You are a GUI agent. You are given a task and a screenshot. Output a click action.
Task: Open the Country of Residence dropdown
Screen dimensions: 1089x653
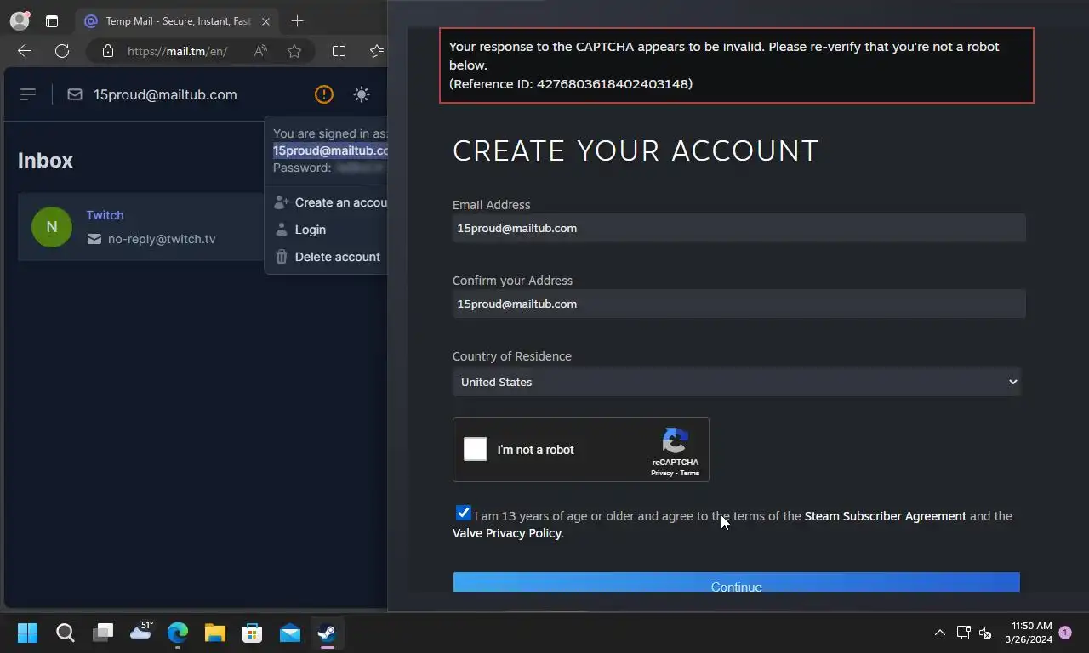(737, 382)
